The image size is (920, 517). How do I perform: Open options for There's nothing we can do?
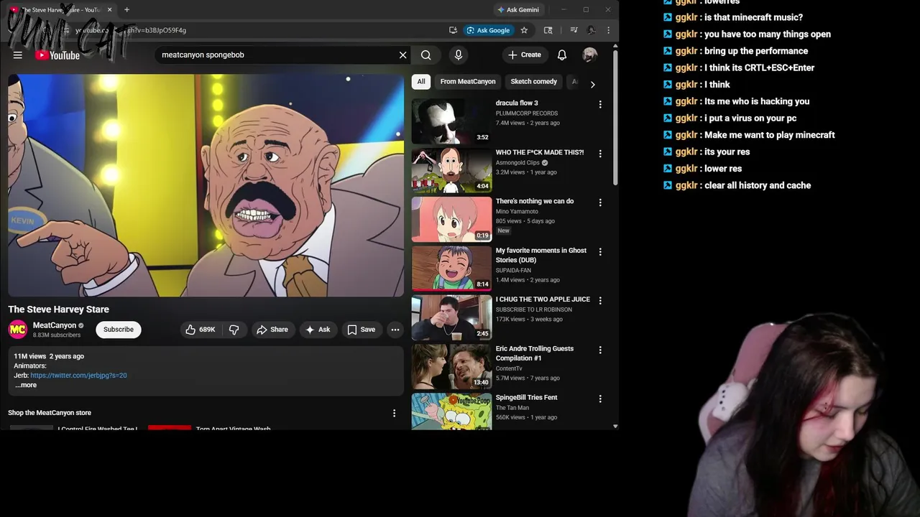coord(600,202)
